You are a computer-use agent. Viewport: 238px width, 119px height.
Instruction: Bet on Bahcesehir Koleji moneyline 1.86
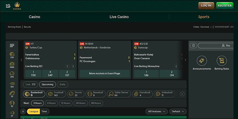coord(146,73)
